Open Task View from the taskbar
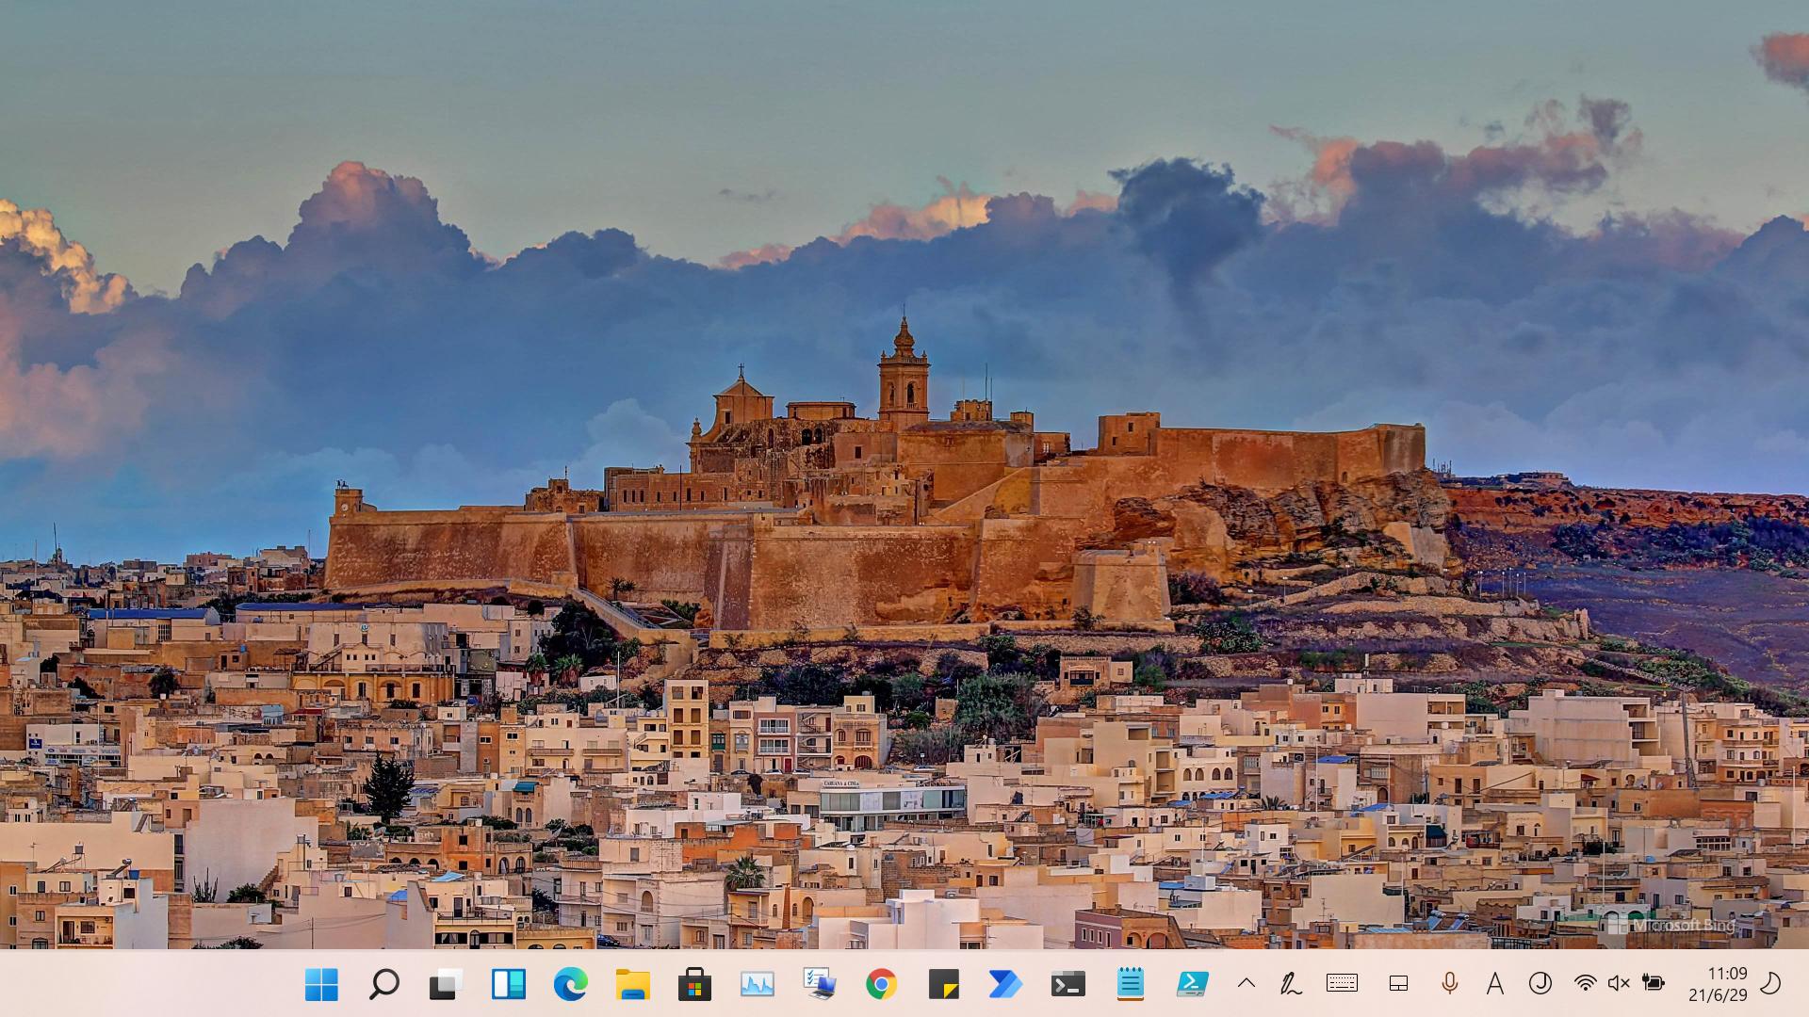The width and height of the screenshot is (1809, 1017). coord(446,984)
